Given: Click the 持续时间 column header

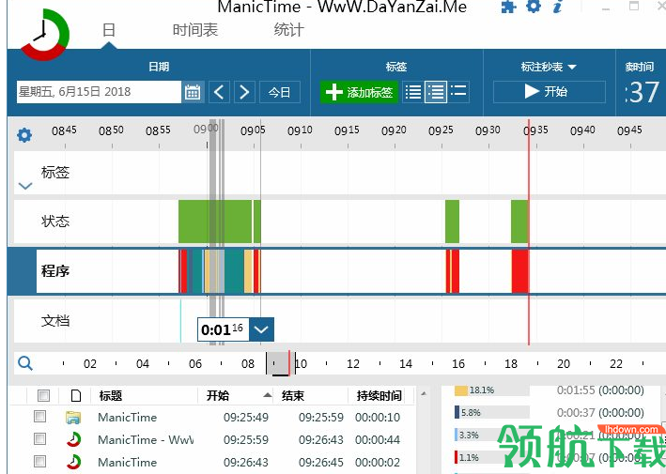Looking at the screenshot, I should tap(379, 395).
